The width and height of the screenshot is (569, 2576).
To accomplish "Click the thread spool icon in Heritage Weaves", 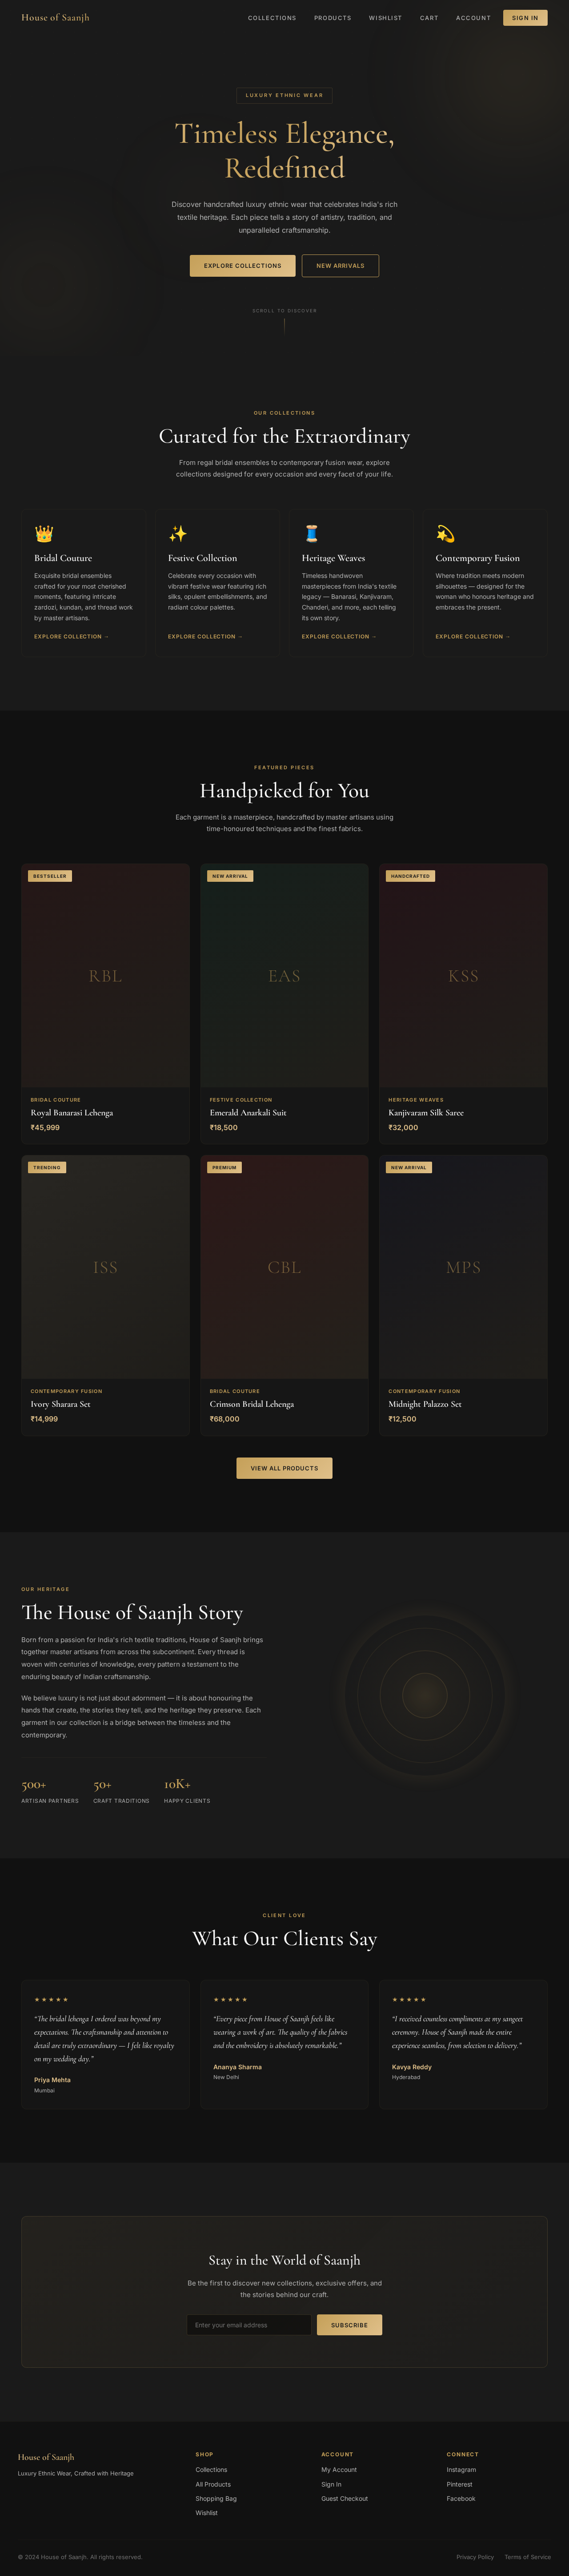I will (311, 534).
